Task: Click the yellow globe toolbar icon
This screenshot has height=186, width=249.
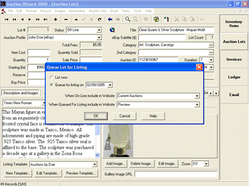Action: coord(156,19)
